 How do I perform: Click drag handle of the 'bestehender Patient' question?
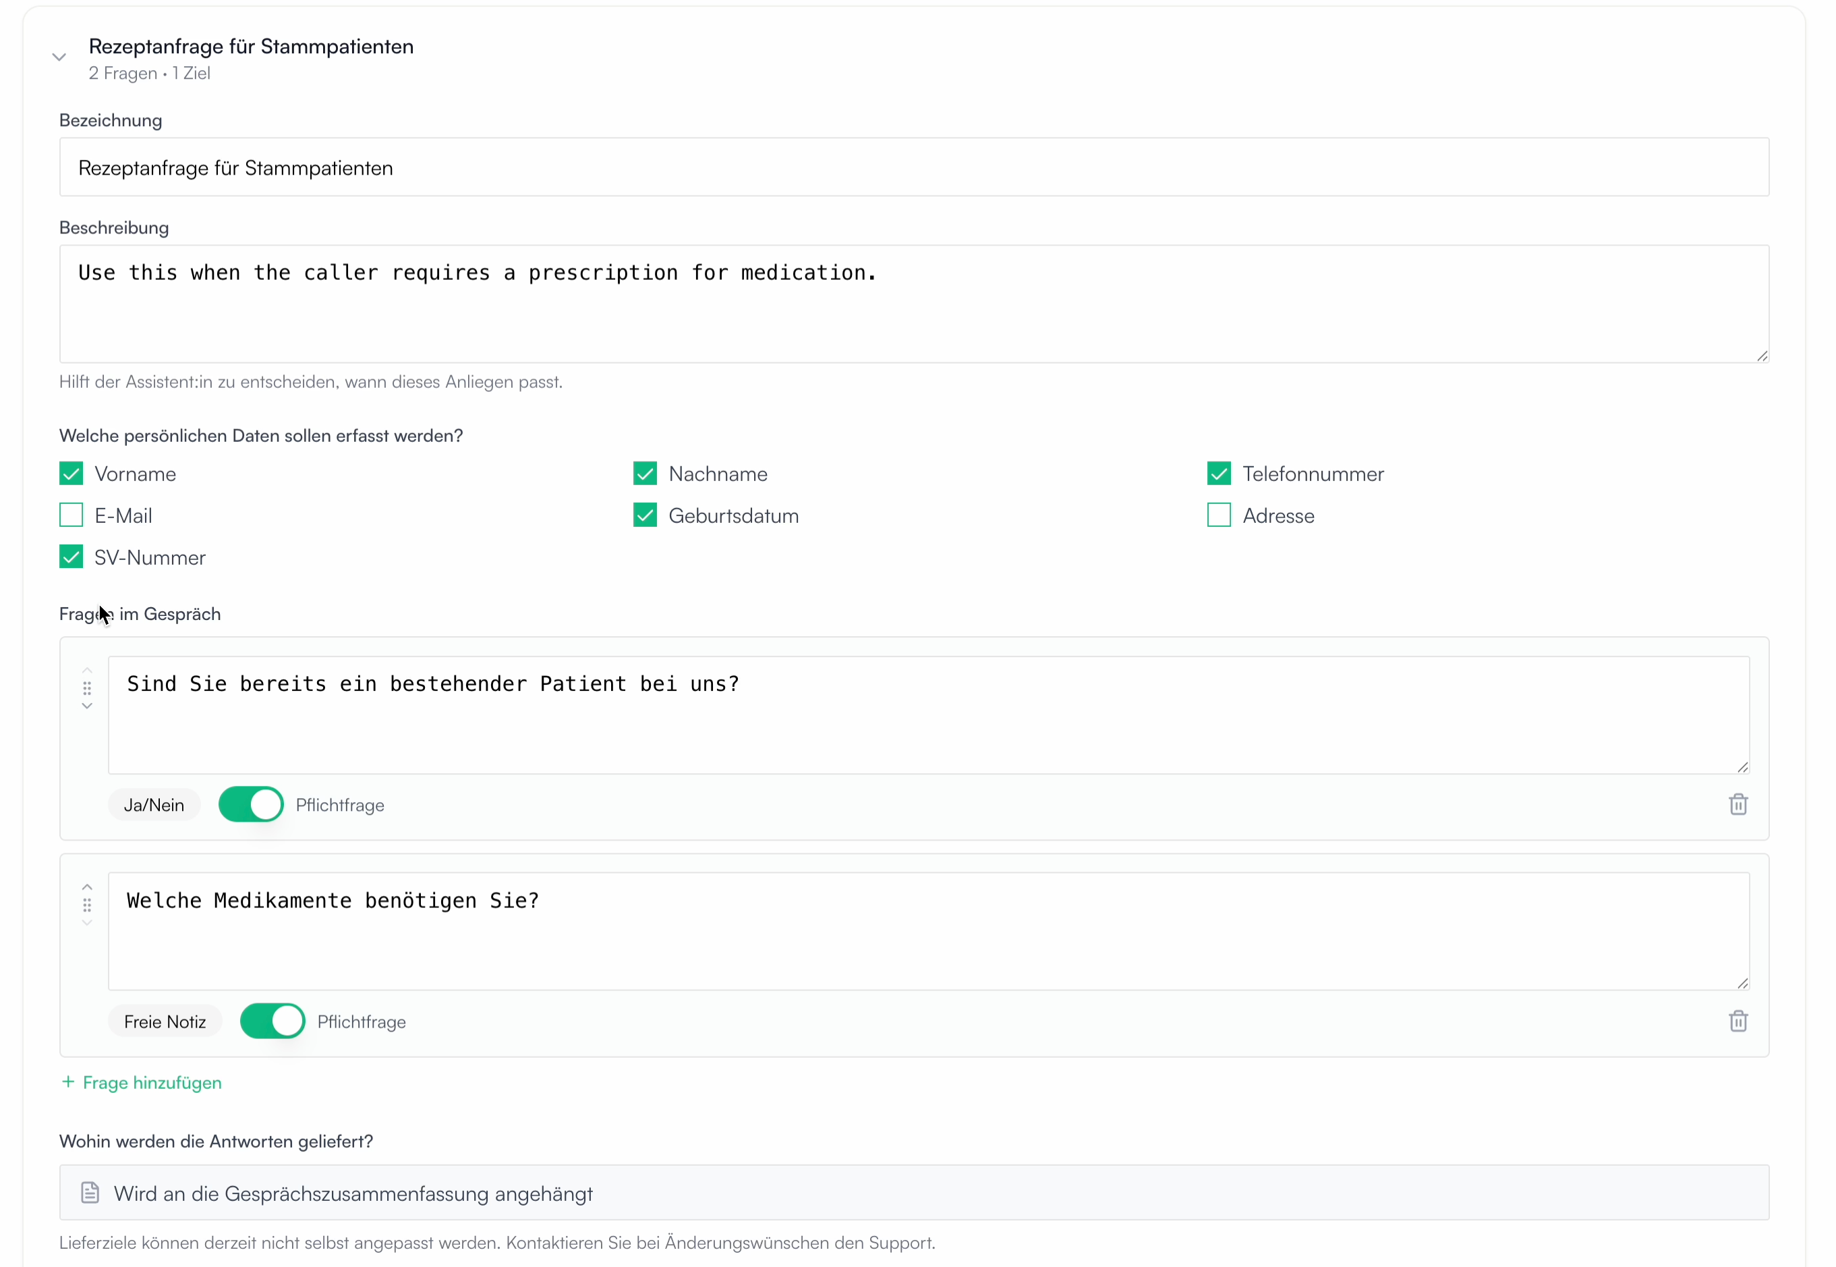pyautogui.click(x=87, y=688)
